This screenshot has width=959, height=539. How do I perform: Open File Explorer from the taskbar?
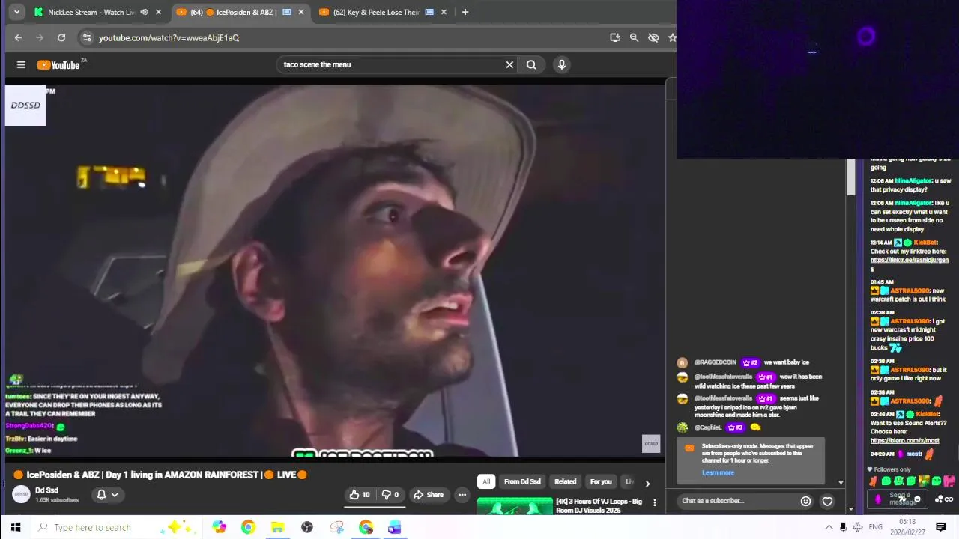tap(277, 527)
